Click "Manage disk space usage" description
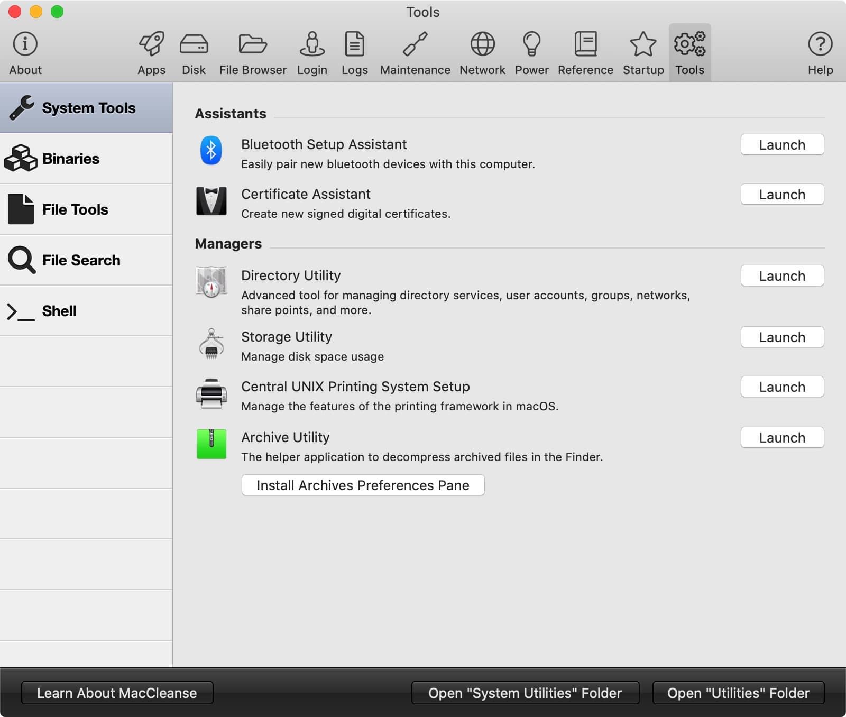The height and width of the screenshot is (717, 846). tap(312, 356)
